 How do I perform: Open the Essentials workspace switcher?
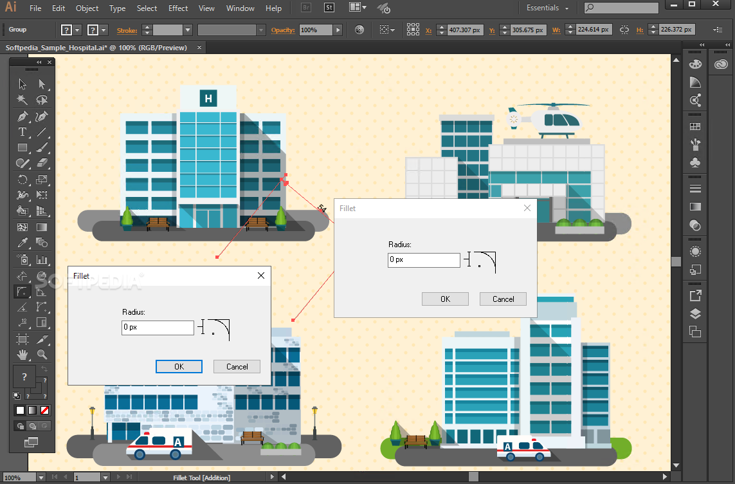click(547, 8)
